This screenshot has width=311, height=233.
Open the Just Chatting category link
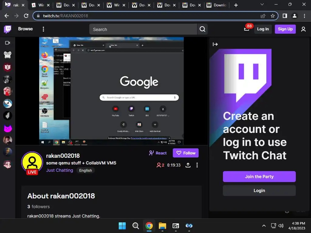pos(60,171)
